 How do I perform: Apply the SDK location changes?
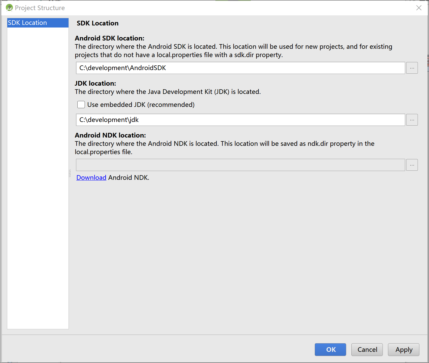[404, 350]
